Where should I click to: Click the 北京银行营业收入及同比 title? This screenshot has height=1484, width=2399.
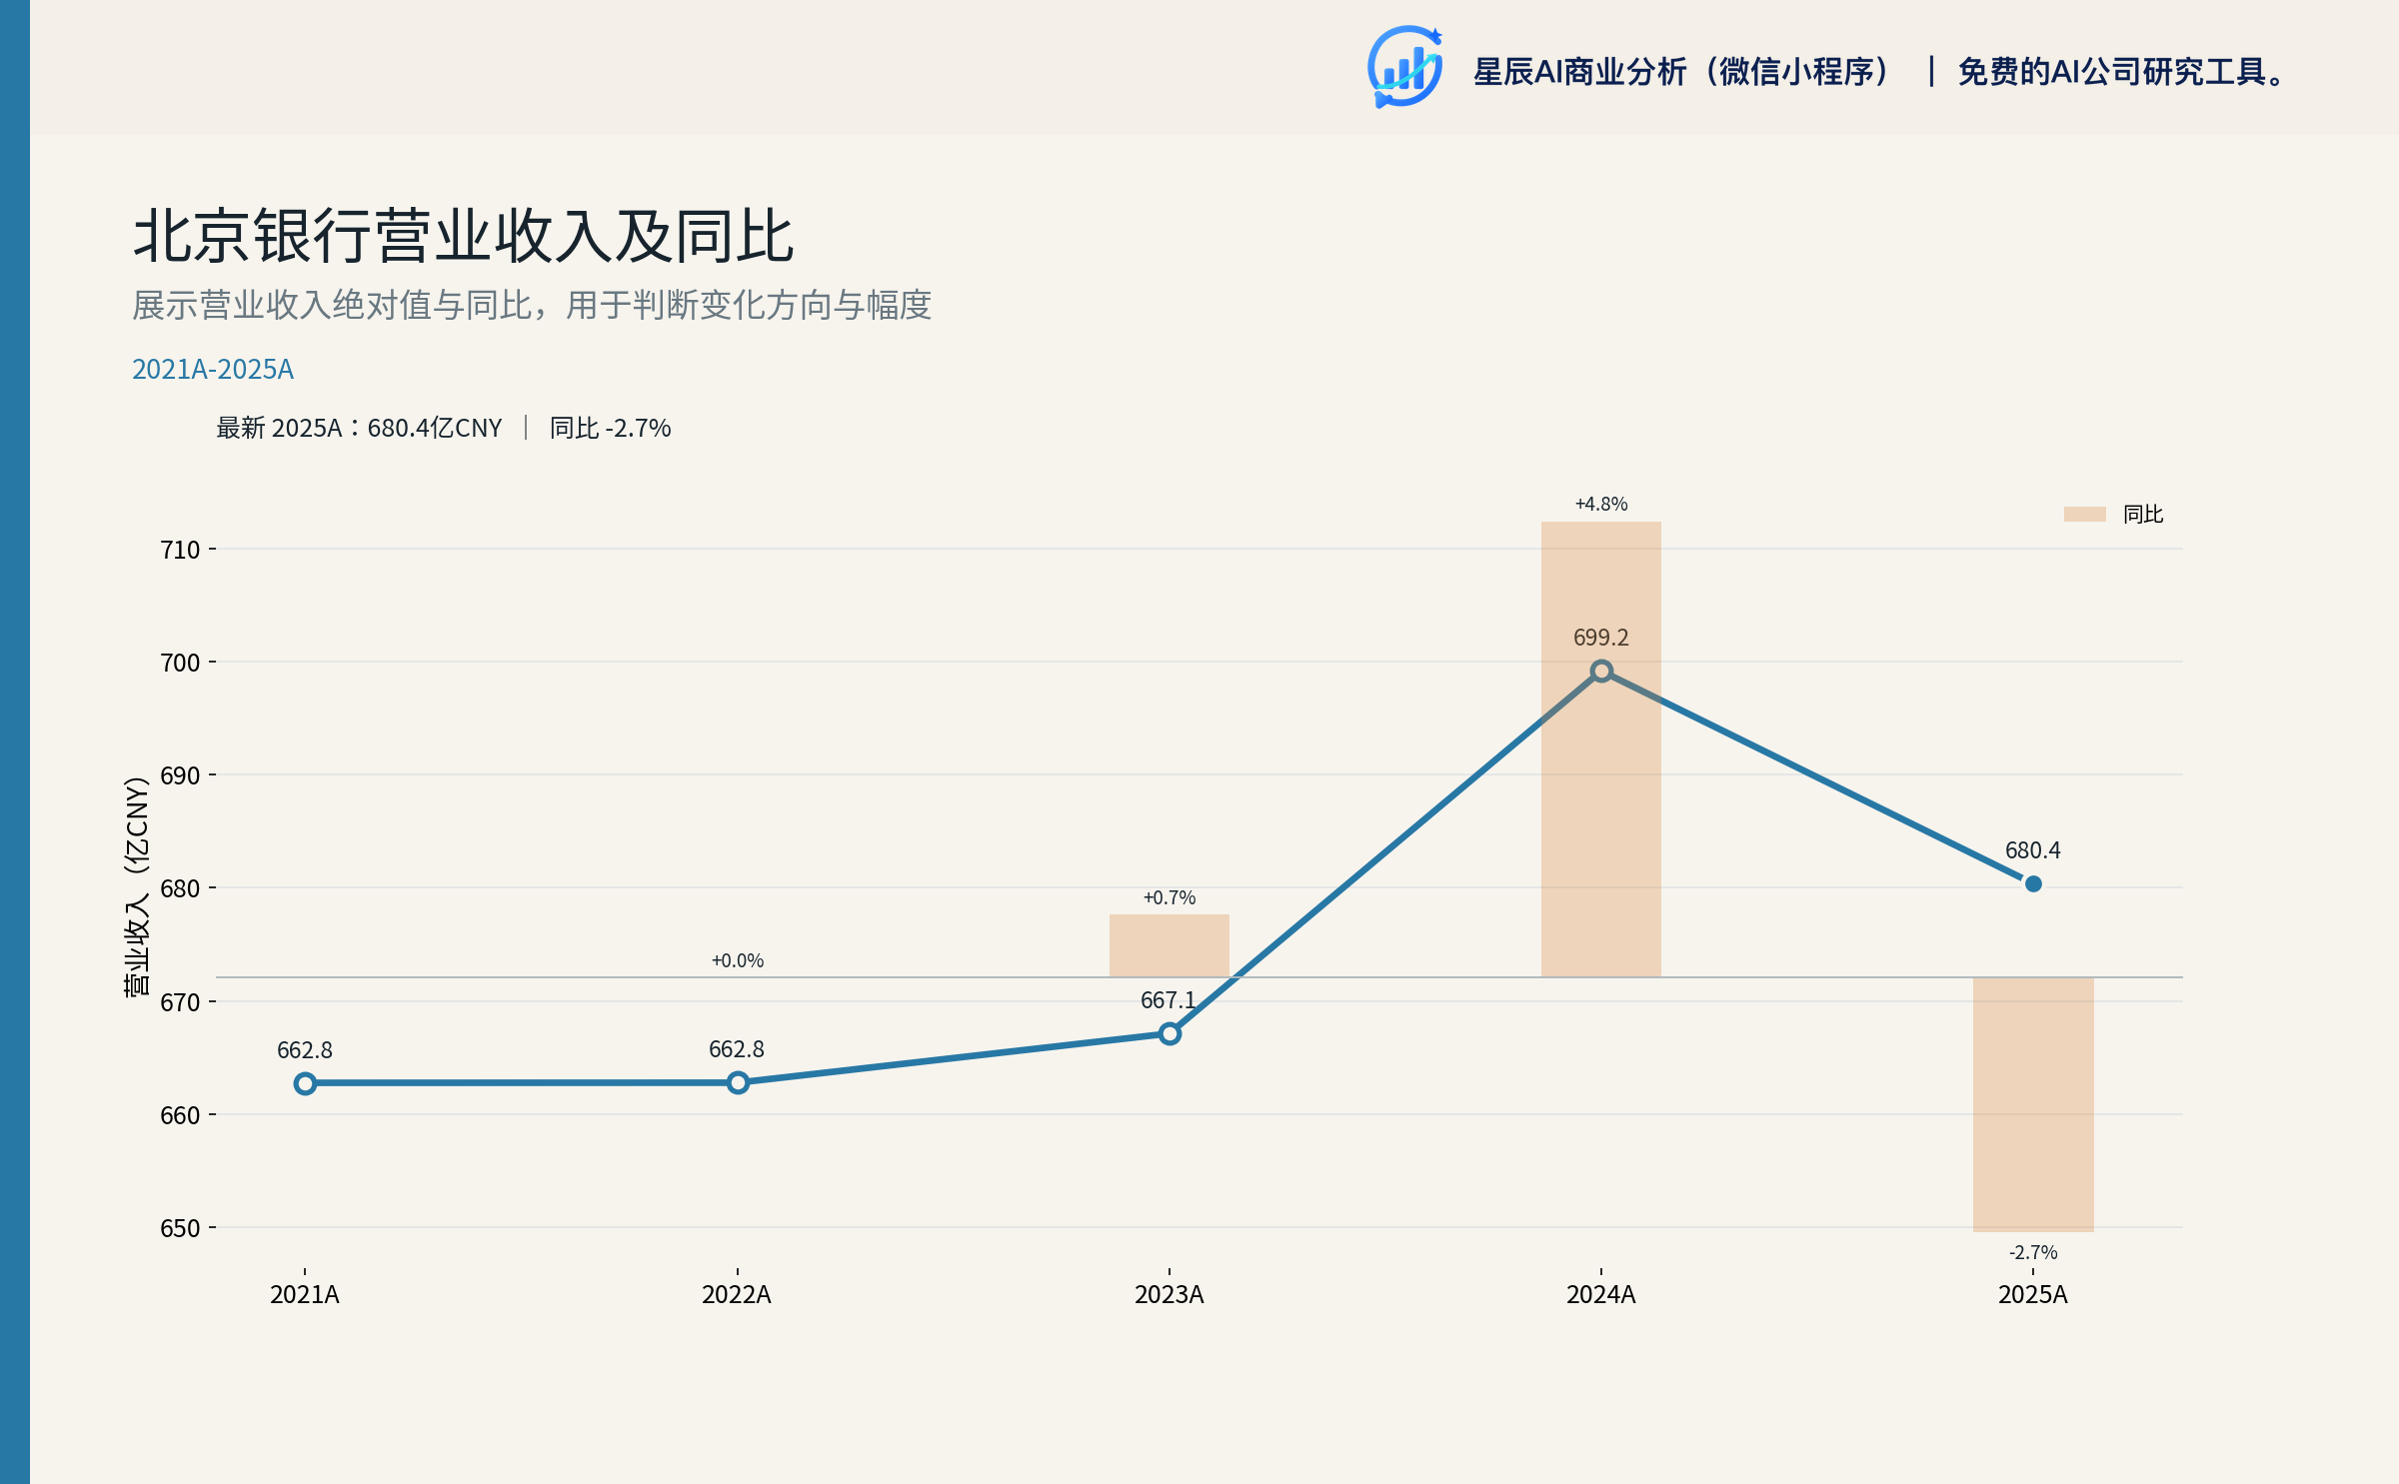tap(463, 237)
